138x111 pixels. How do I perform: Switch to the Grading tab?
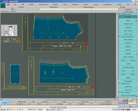pyautogui.click(x=122, y=7)
